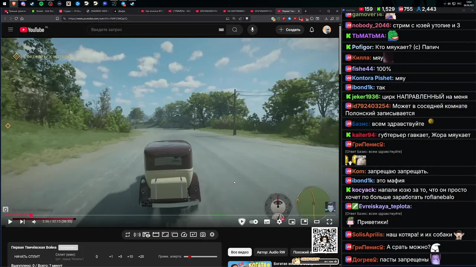476x267 pixels.
Task: Toggle subtitles on the player
Action: click(267, 222)
